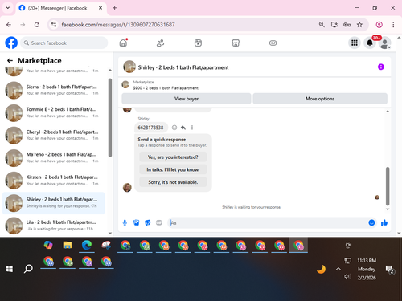The width and height of the screenshot is (402, 301).
Task: Open Windows taskbar search
Action: (28, 269)
